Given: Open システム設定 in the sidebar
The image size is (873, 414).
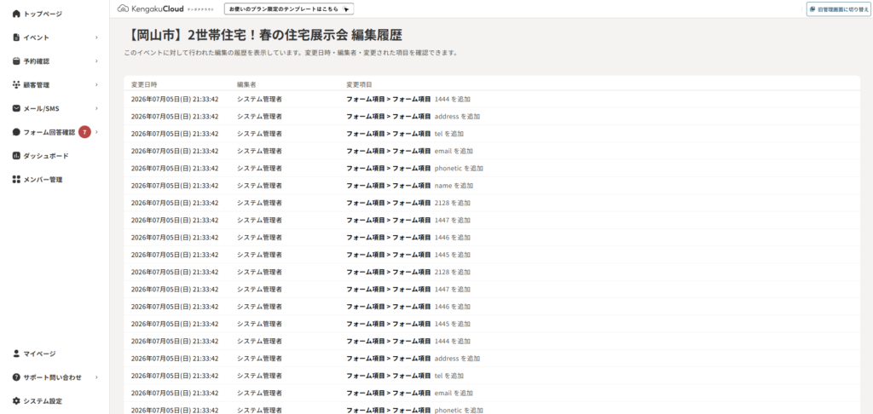Looking at the screenshot, I should click(43, 400).
